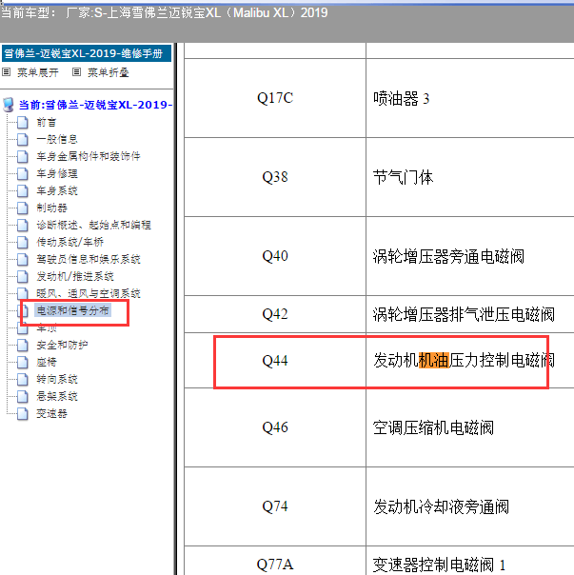This screenshot has height=575, width=574.
Task: Click the page icon next to 转向系统
Action: click(23, 379)
